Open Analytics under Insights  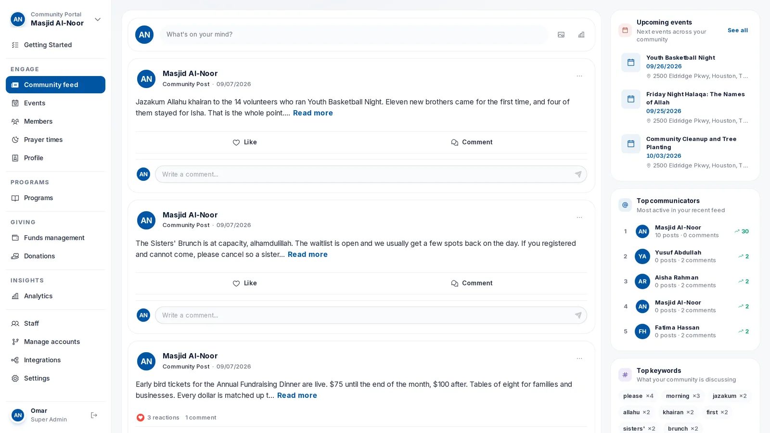coord(55,296)
